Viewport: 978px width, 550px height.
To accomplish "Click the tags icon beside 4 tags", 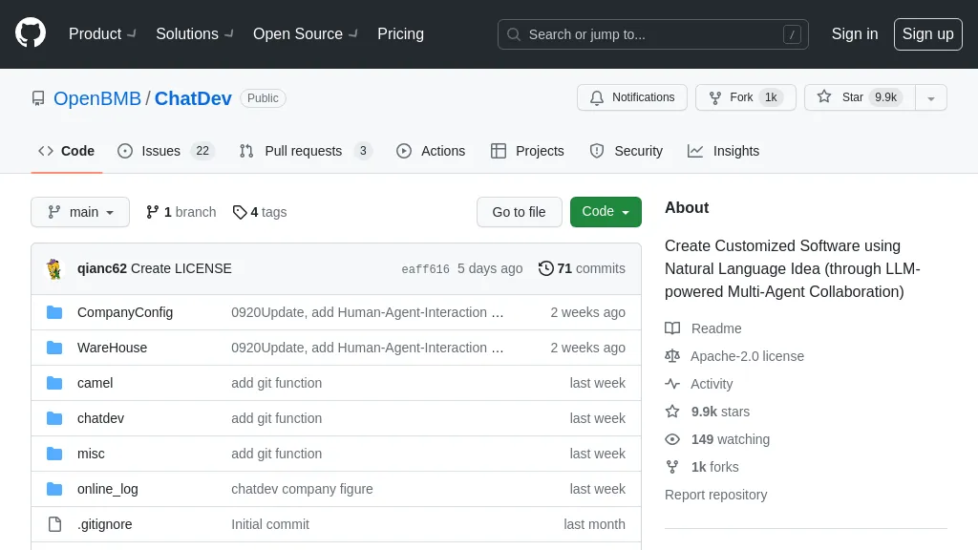I will click(240, 212).
